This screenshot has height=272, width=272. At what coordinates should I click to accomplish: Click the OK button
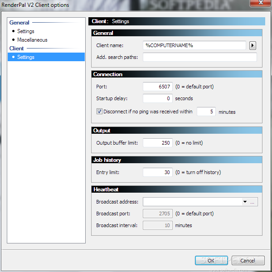pyautogui.click(x=211, y=260)
